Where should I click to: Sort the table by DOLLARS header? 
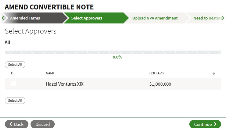click(156, 73)
